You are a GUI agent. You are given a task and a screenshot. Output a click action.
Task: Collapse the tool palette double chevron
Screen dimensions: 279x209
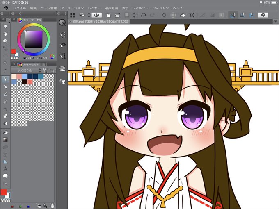tap(2, 14)
